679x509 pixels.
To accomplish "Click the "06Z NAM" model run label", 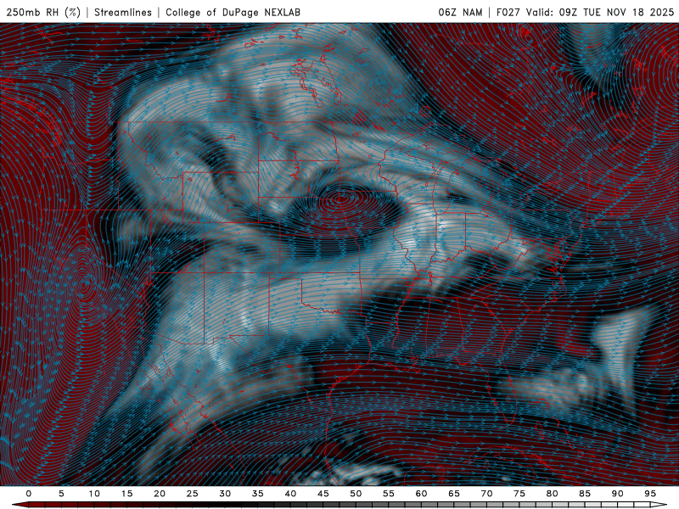I will [x=460, y=12].
